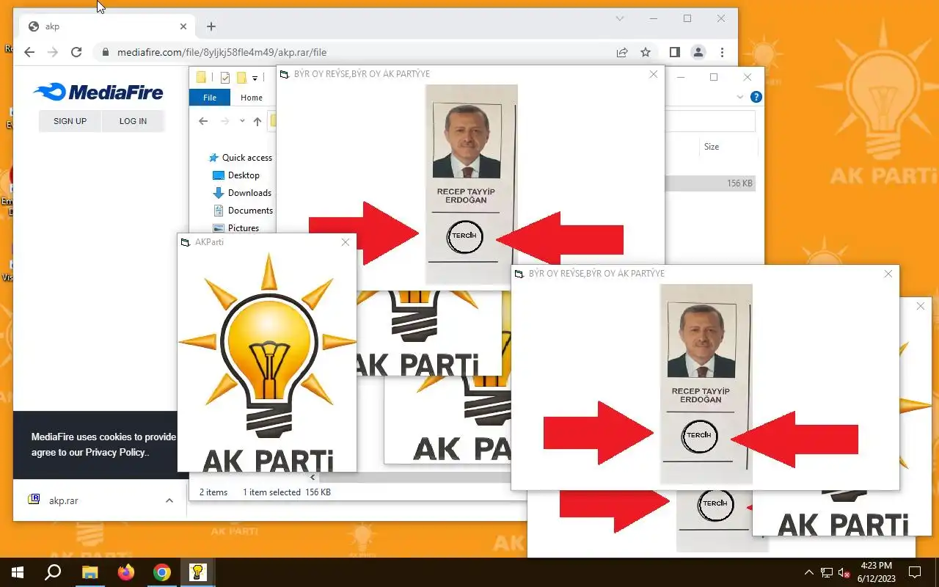
Task: Click the MediaFire logo
Action: 98,92
